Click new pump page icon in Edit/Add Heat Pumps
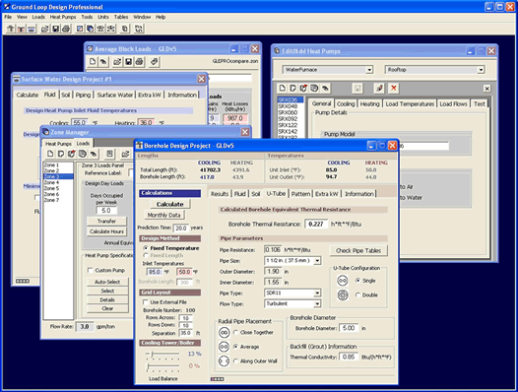Viewport: 518px width, 392px height. (x=282, y=88)
